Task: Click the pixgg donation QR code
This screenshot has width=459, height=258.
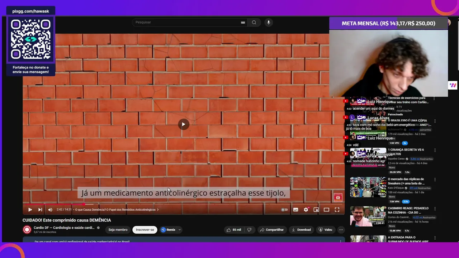Action: coord(30,39)
